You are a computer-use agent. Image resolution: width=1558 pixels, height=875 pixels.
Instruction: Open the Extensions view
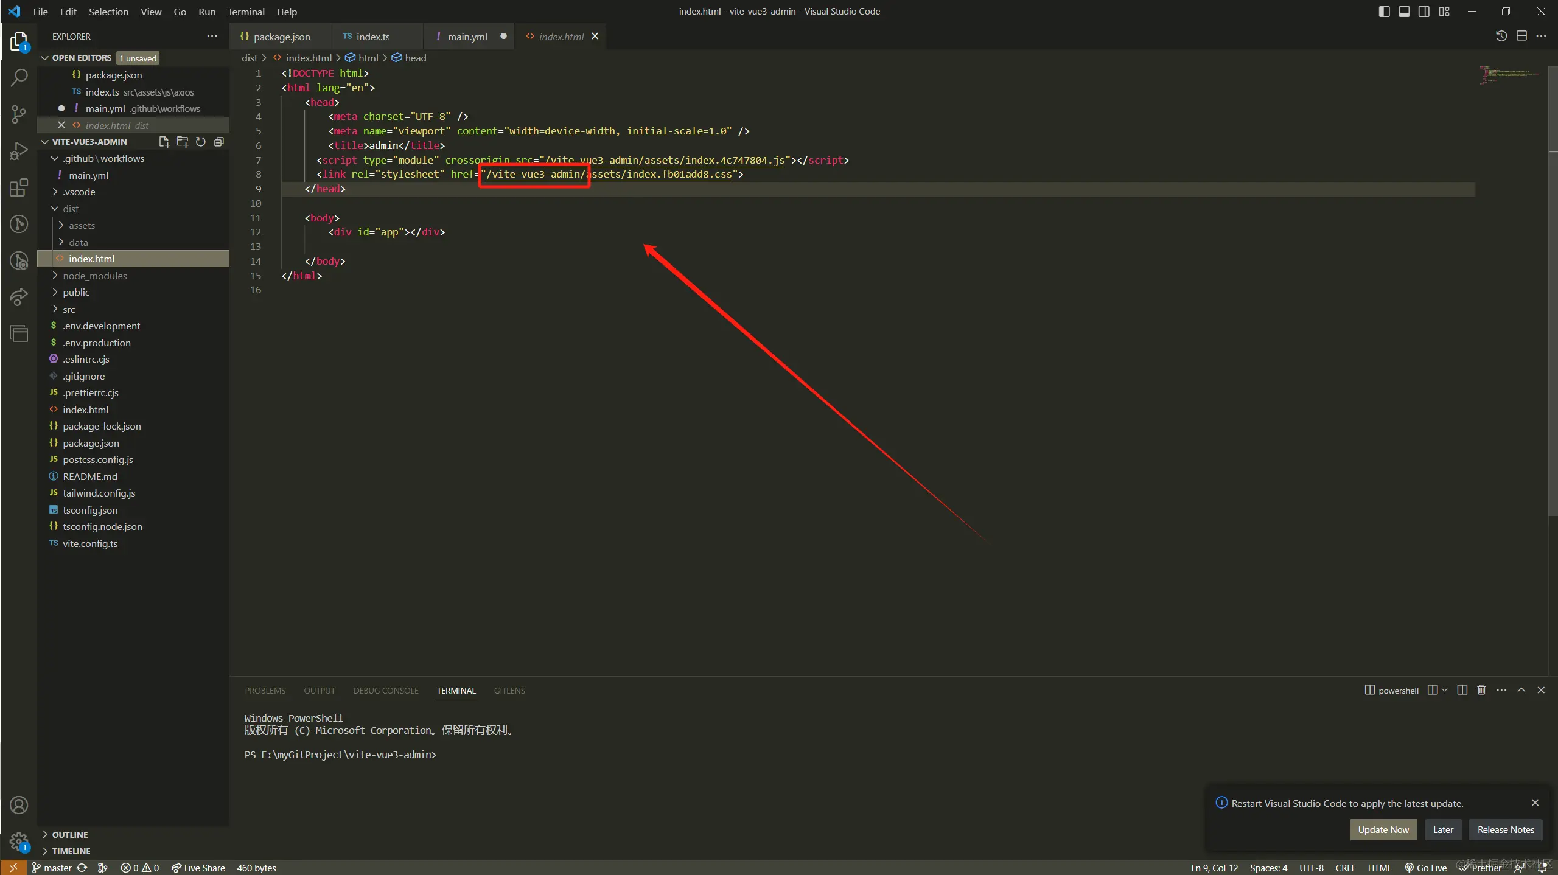(19, 187)
